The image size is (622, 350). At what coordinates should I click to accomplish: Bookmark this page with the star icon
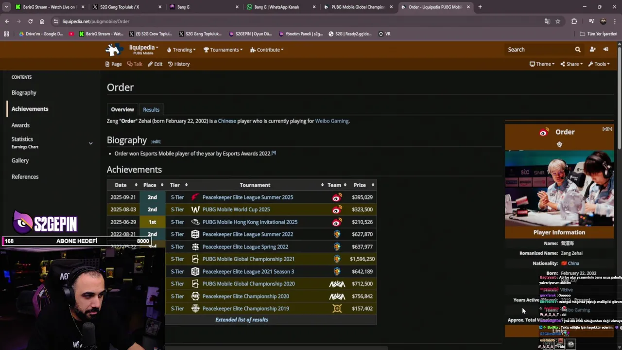tap(558, 21)
